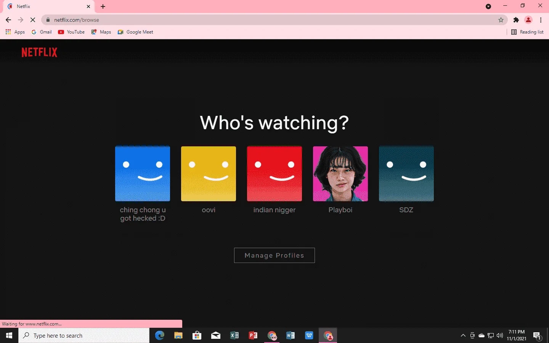Open the Maps bookmark
549x343 pixels.
point(101,32)
